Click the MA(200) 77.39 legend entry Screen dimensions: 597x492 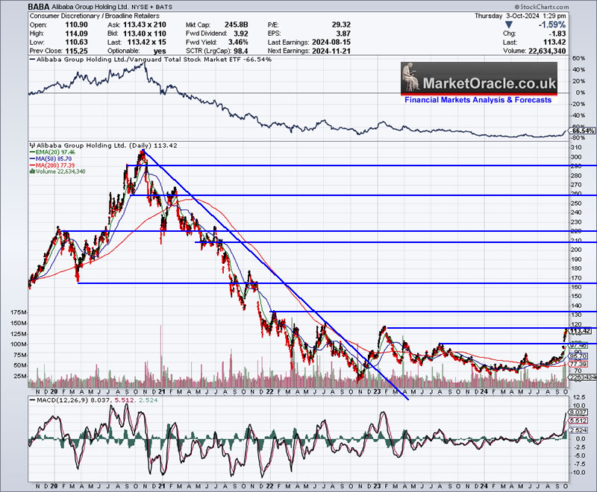click(x=52, y=165)
